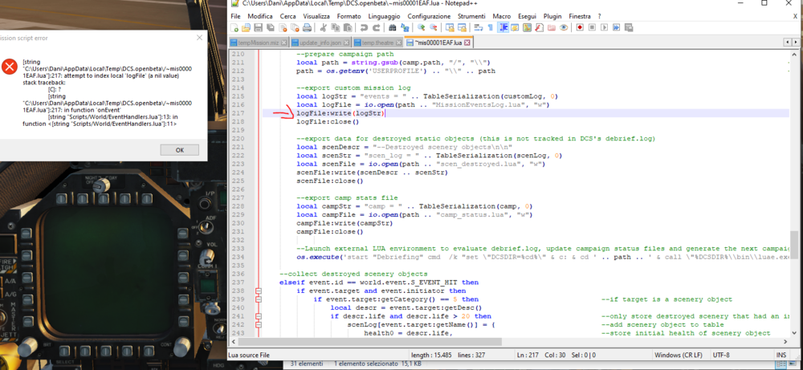
Task: Toggle the highlighted indent guide button
Action: click(503, 27)
